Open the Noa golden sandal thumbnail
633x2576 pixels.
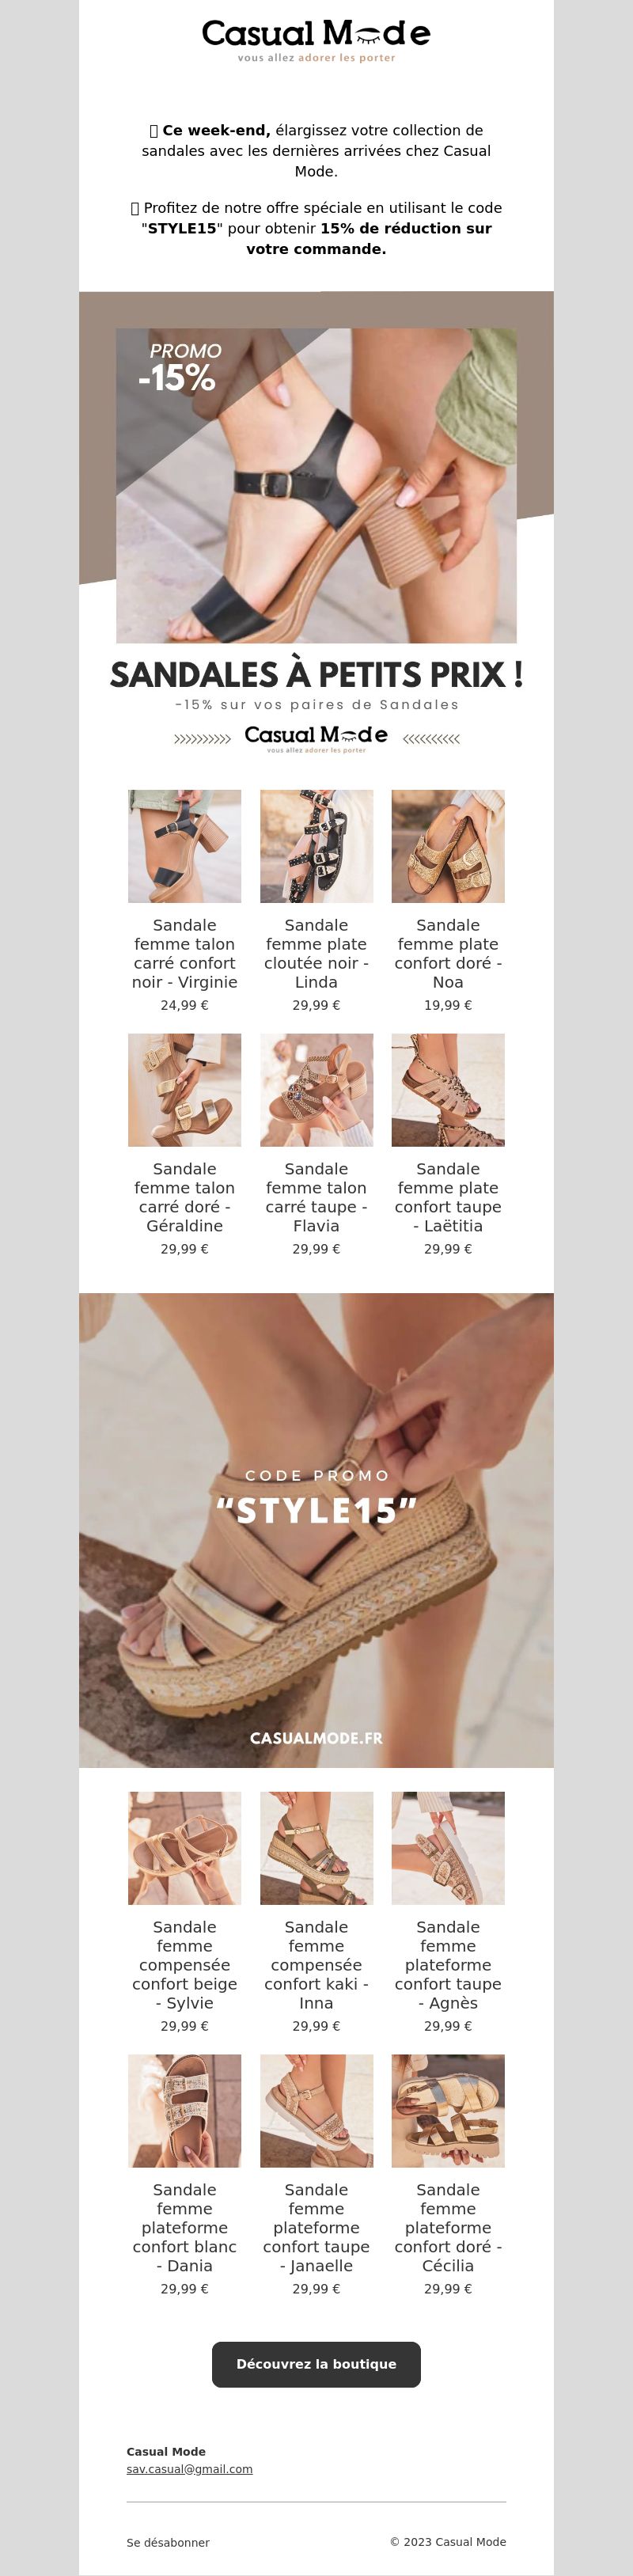pos(448,846)
